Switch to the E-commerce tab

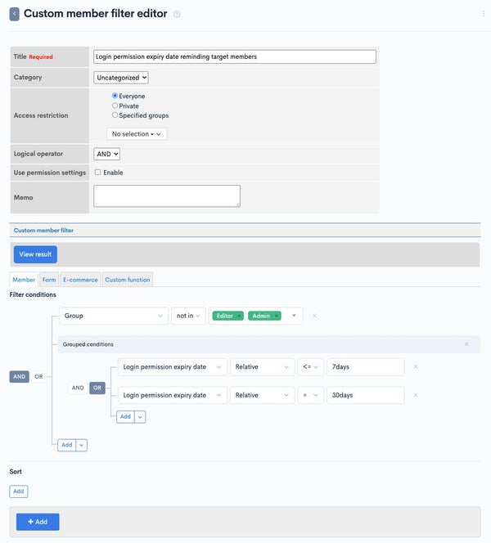click(80, 280)
